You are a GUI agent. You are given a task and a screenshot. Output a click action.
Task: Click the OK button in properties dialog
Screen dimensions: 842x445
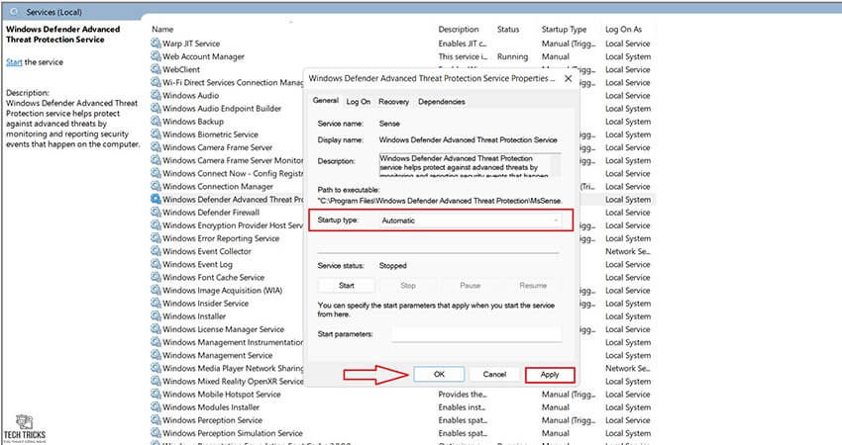tap(439, 374)
